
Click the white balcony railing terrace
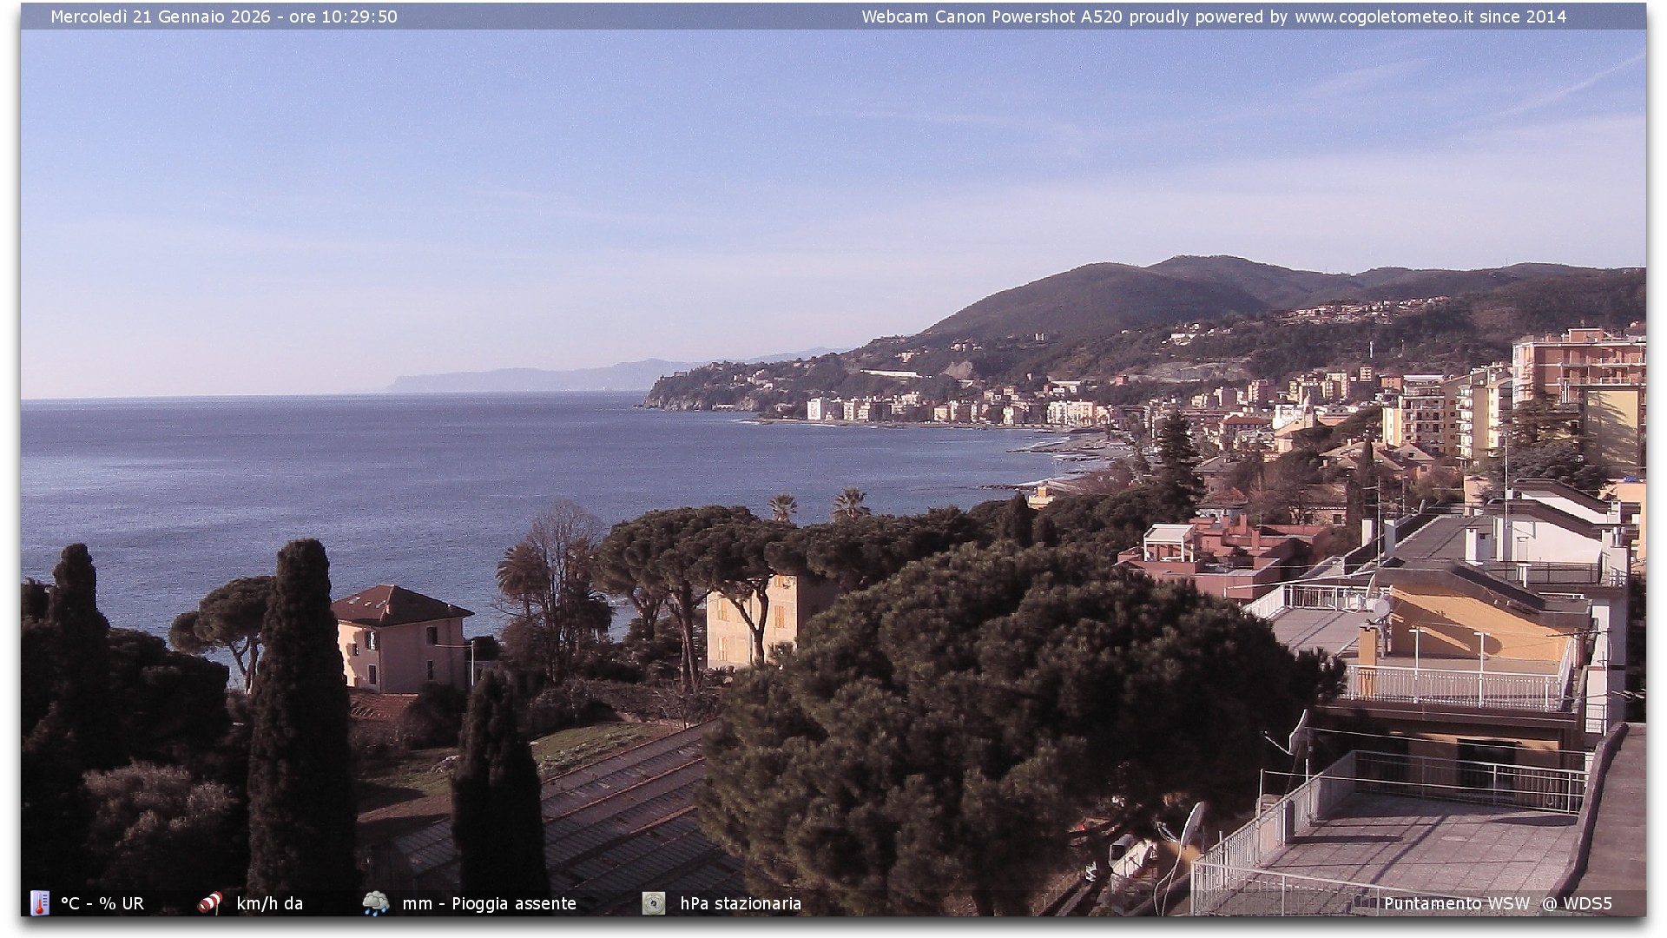tap(1454, 686)
